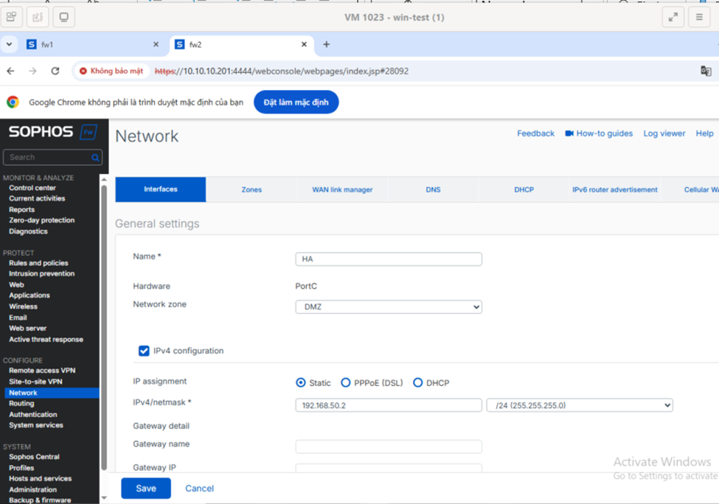Close the fw1 browser tab
This screenshot has height=504, width=719.
(x=156, y=44)
